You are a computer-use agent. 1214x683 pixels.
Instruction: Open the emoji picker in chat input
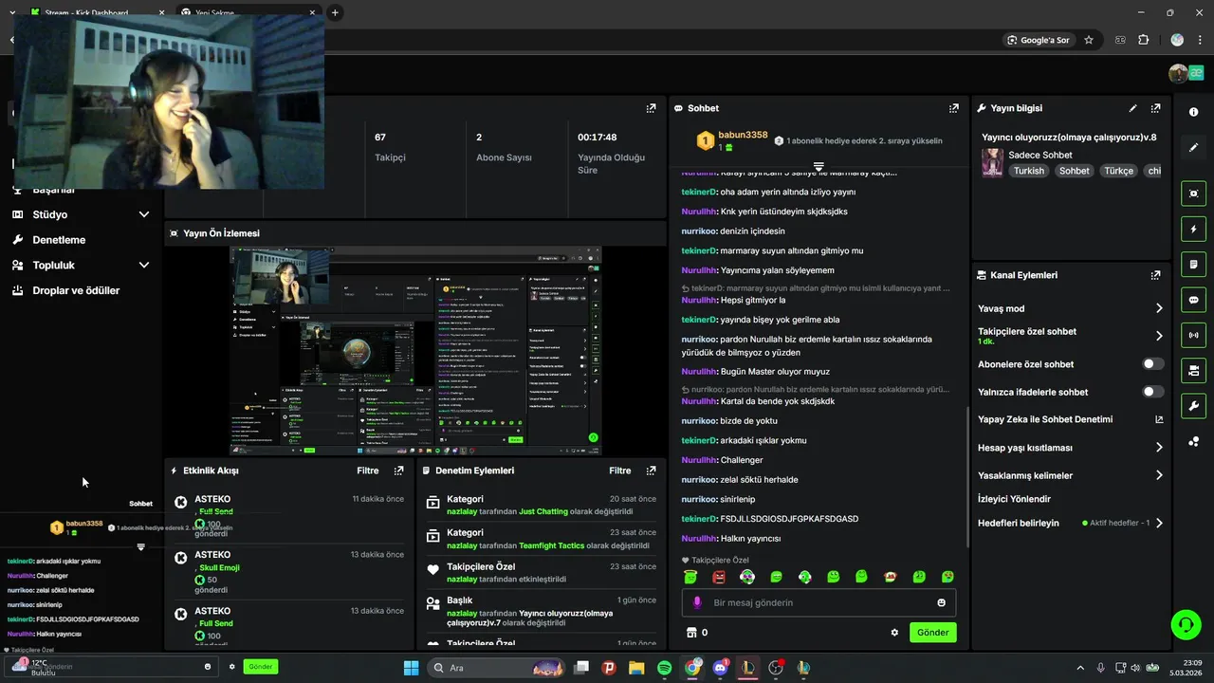(x=941, y=602)
